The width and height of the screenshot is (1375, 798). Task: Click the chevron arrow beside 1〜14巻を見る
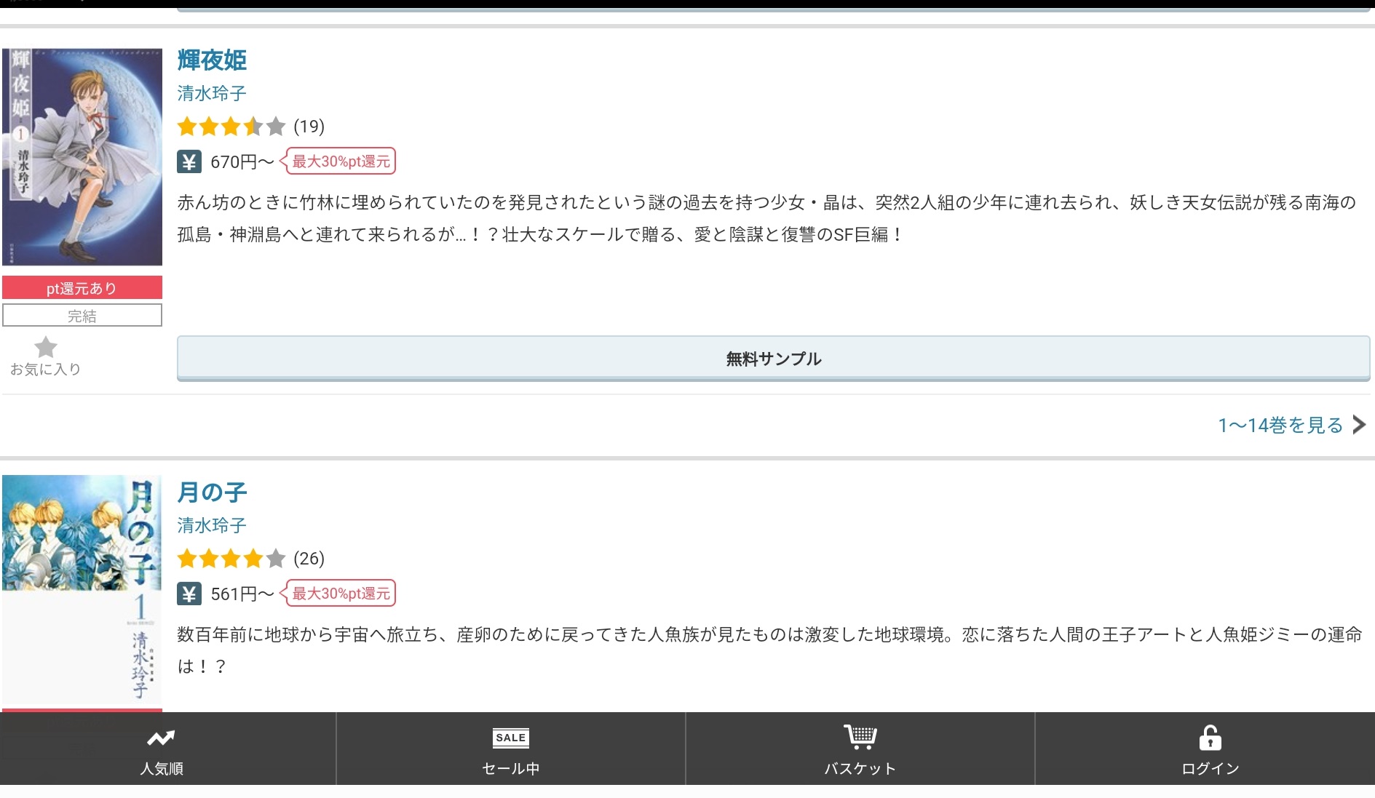coord(1359,425)
